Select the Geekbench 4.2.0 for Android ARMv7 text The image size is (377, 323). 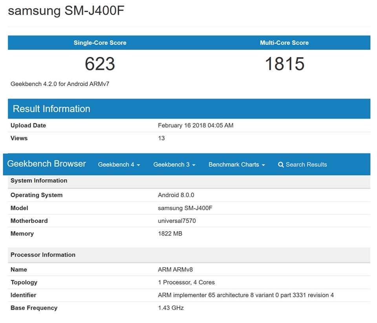coord(60,84)
